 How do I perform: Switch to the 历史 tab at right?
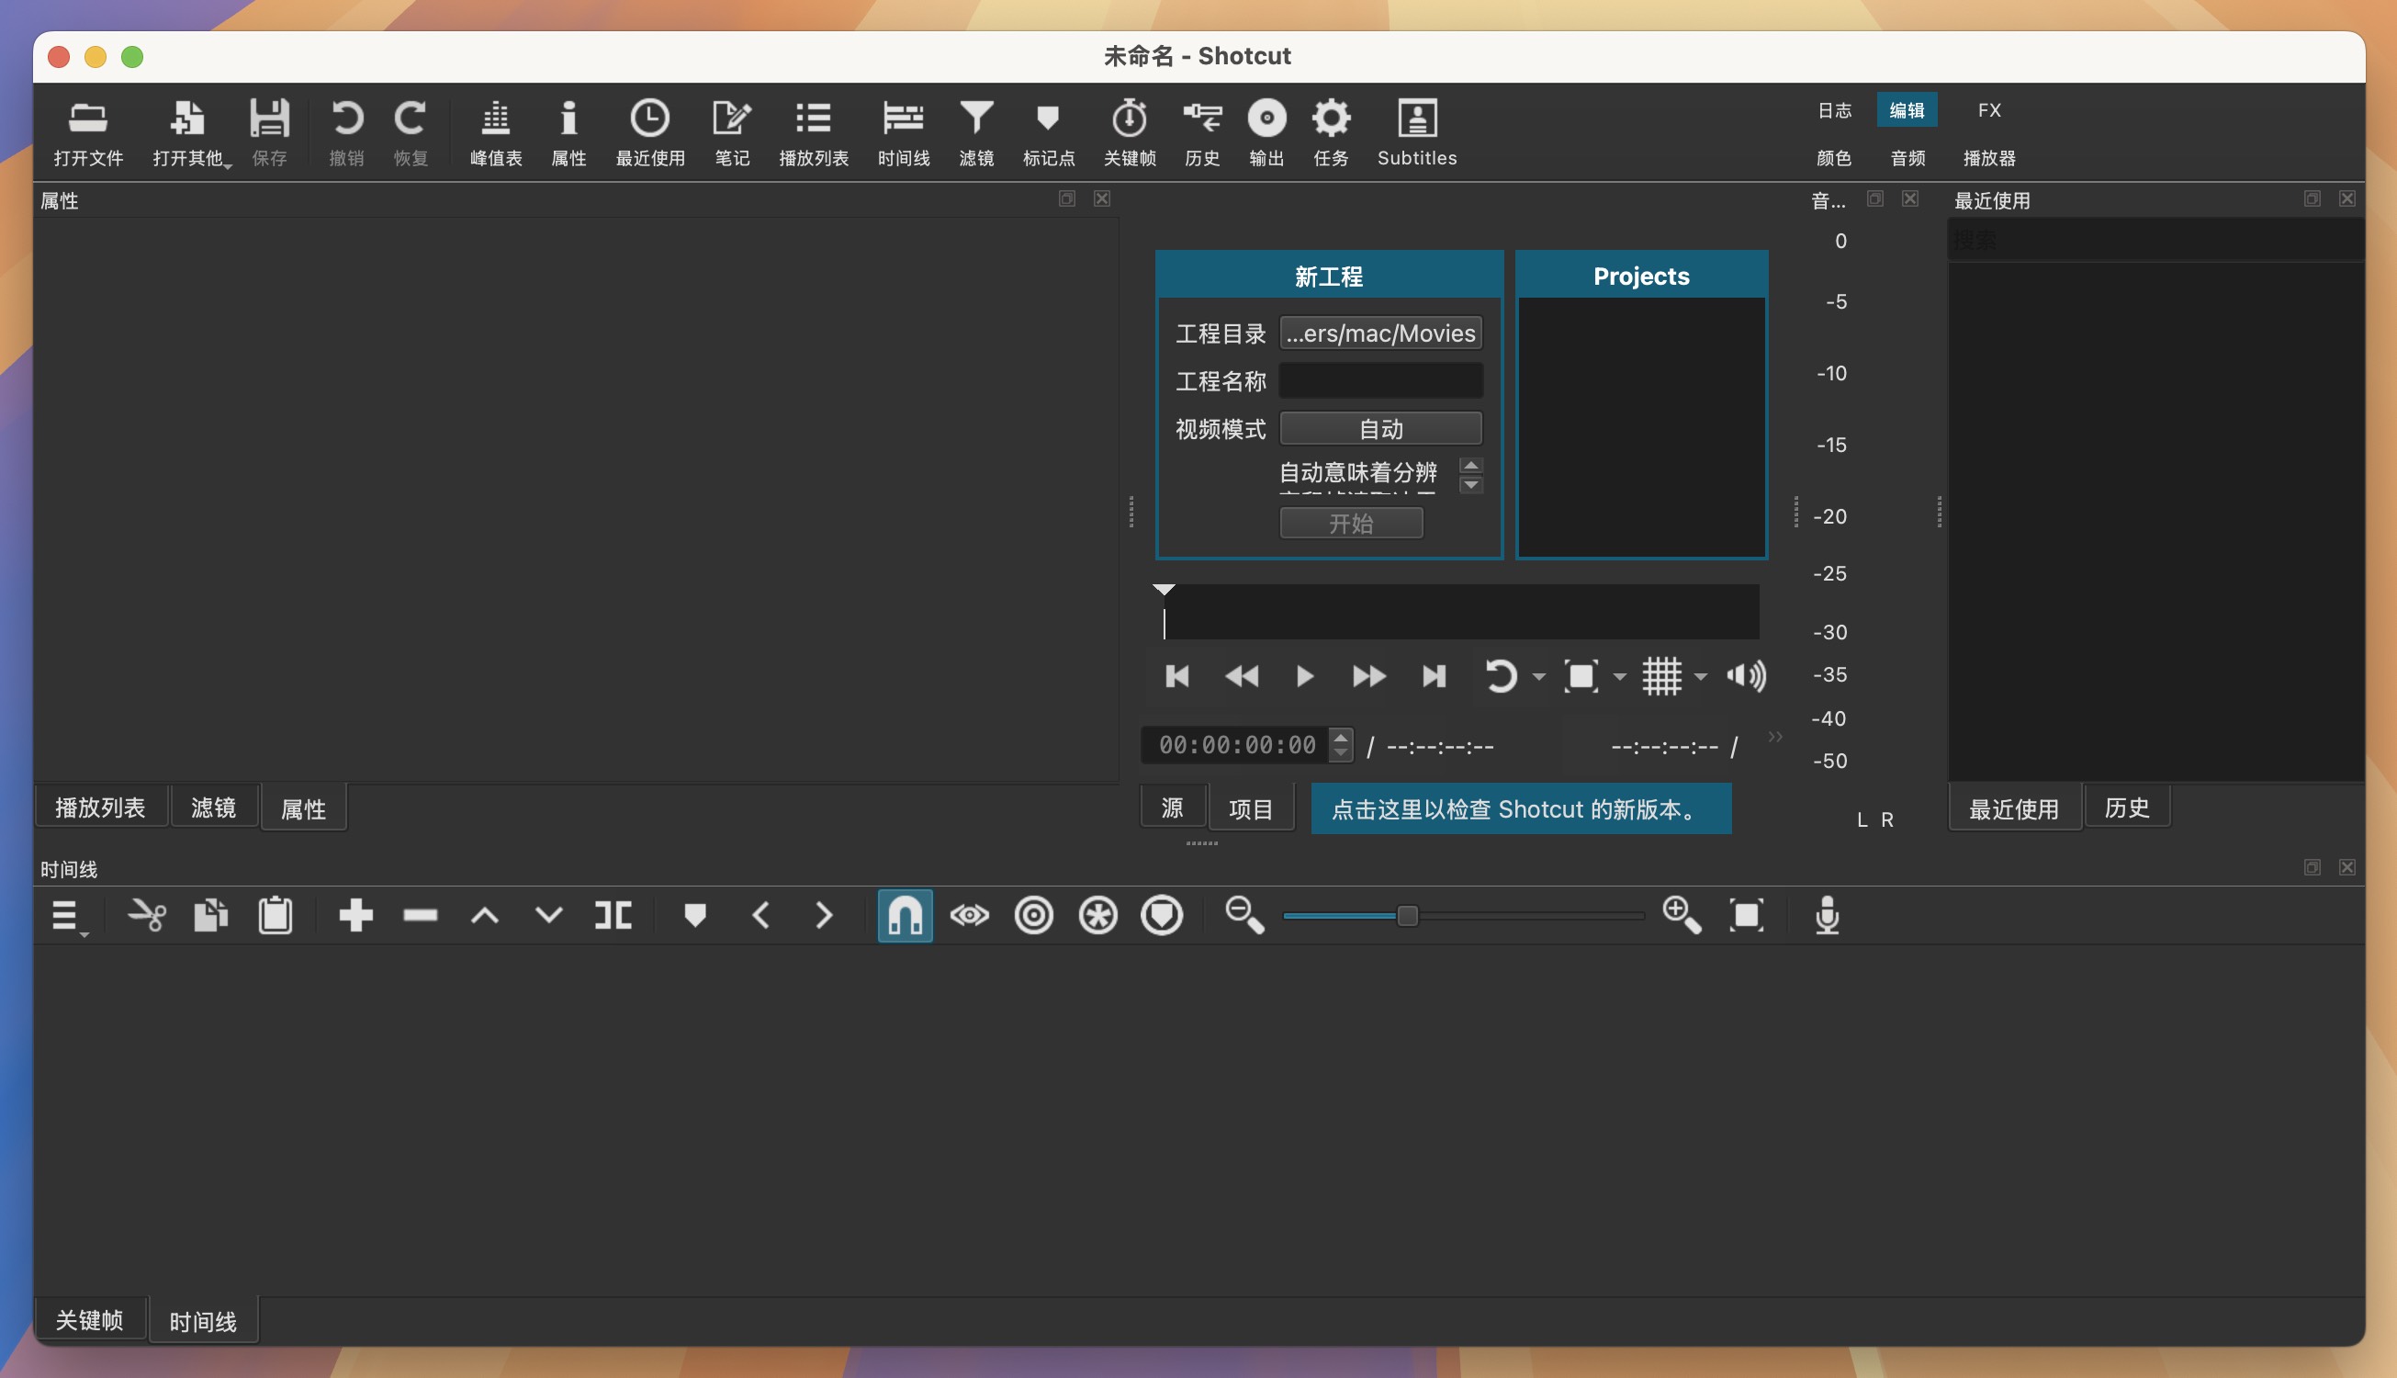pos(2126,808)
